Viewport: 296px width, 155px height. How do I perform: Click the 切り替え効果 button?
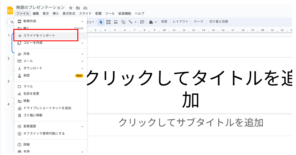pos(219,22)
